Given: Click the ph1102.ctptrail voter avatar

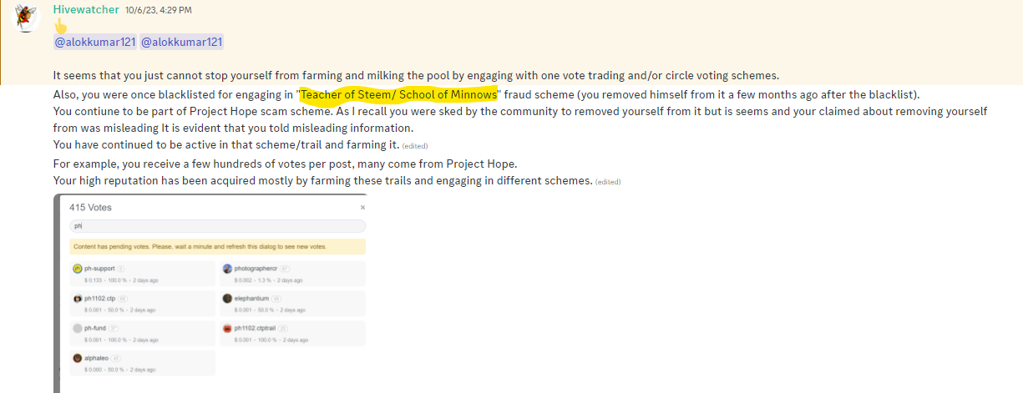Looking at the screenshot, I should pyautogui.click(x=227, y=328).
